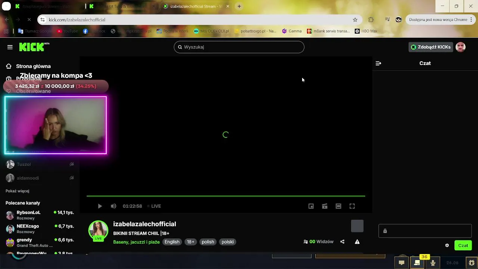
Task: Open the clip creation icon
Action: [325, 206]
